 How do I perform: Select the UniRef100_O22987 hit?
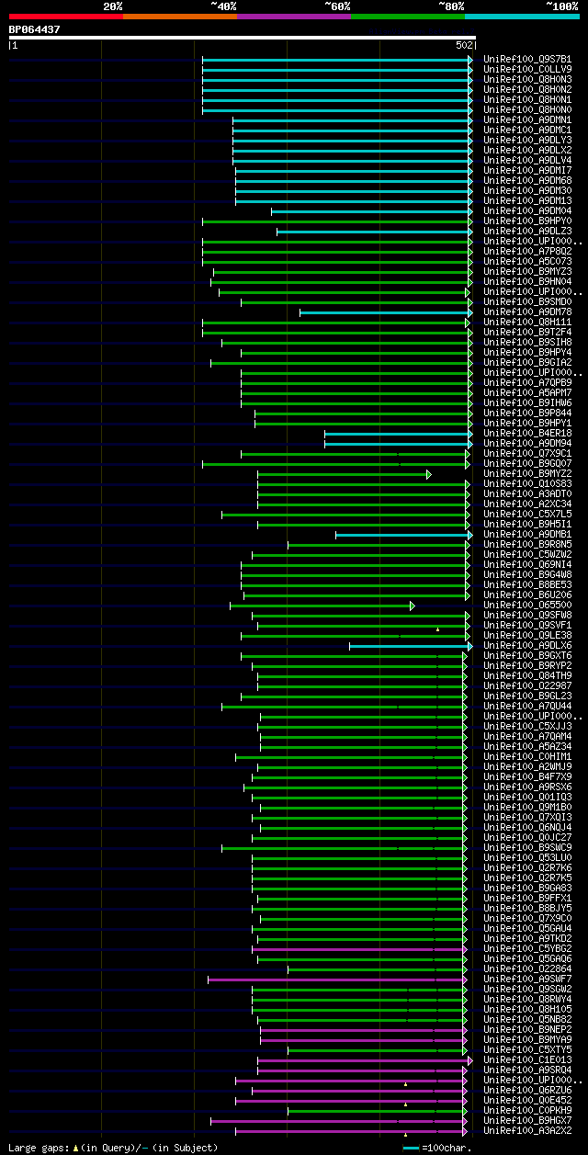(527, 685)
